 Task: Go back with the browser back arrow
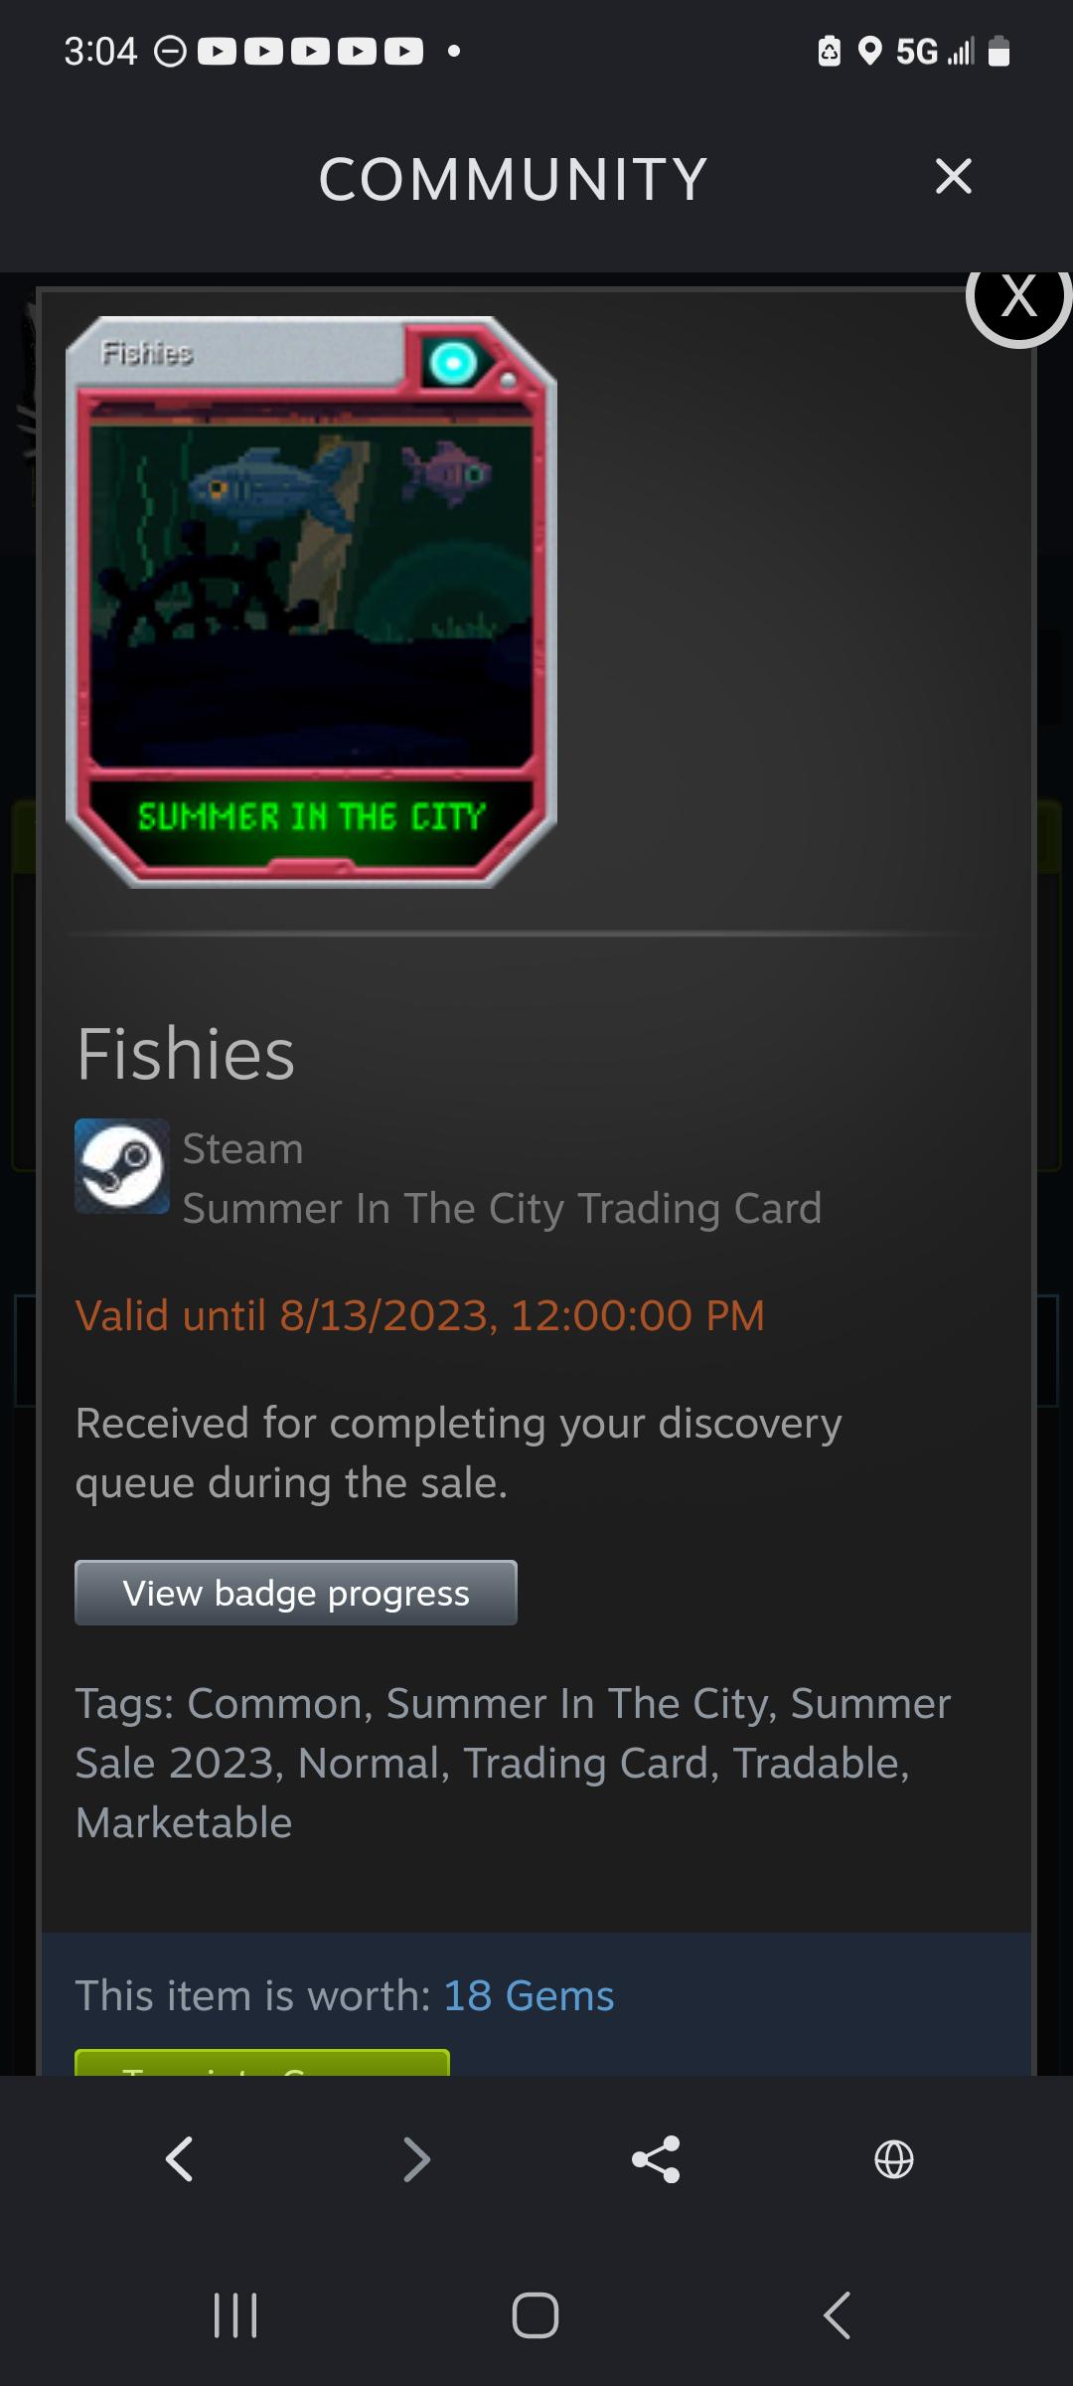point(179,2159)
